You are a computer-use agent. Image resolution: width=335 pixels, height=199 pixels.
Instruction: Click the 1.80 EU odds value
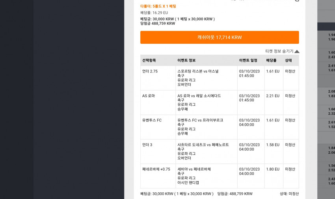[x=273, y=169]
